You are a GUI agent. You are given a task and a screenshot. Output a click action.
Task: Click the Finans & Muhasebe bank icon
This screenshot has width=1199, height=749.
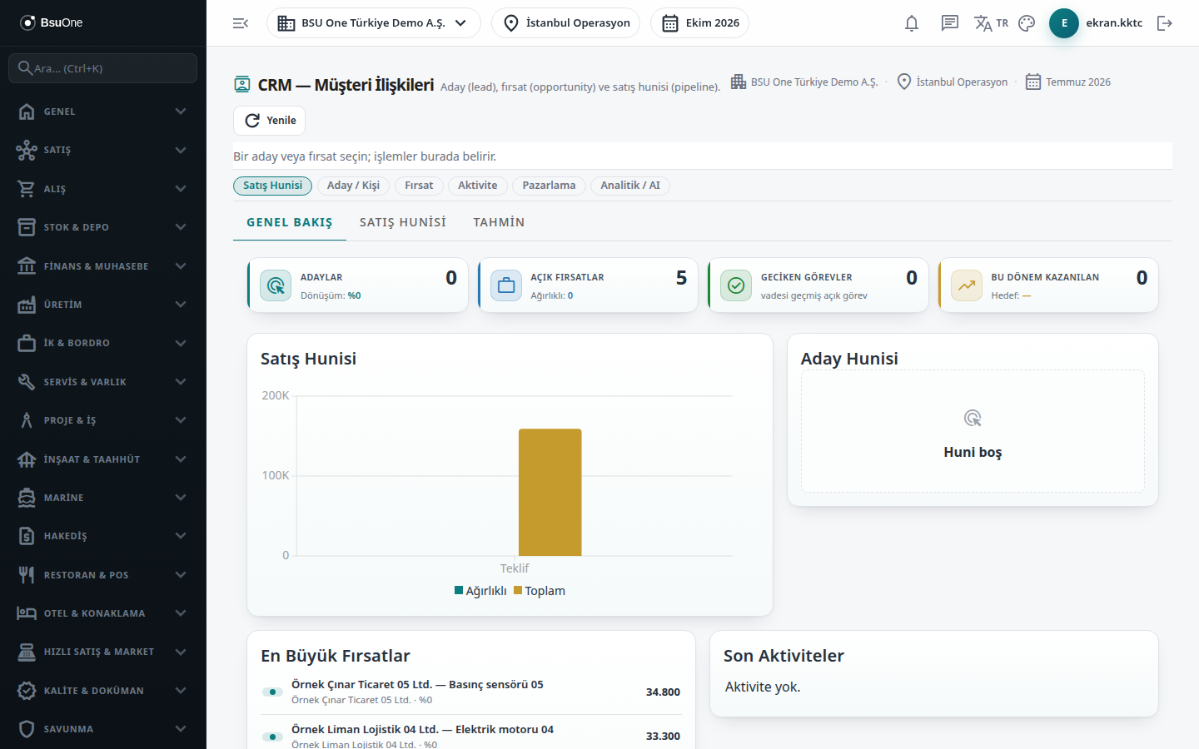tap(27, 265)
